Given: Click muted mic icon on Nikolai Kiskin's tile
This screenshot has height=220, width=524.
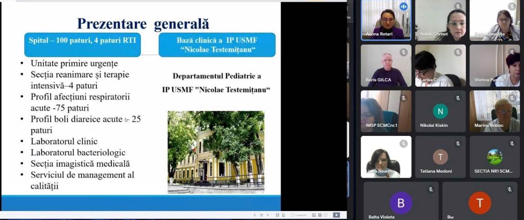Looking at the screenshot, I should point(458,98).
